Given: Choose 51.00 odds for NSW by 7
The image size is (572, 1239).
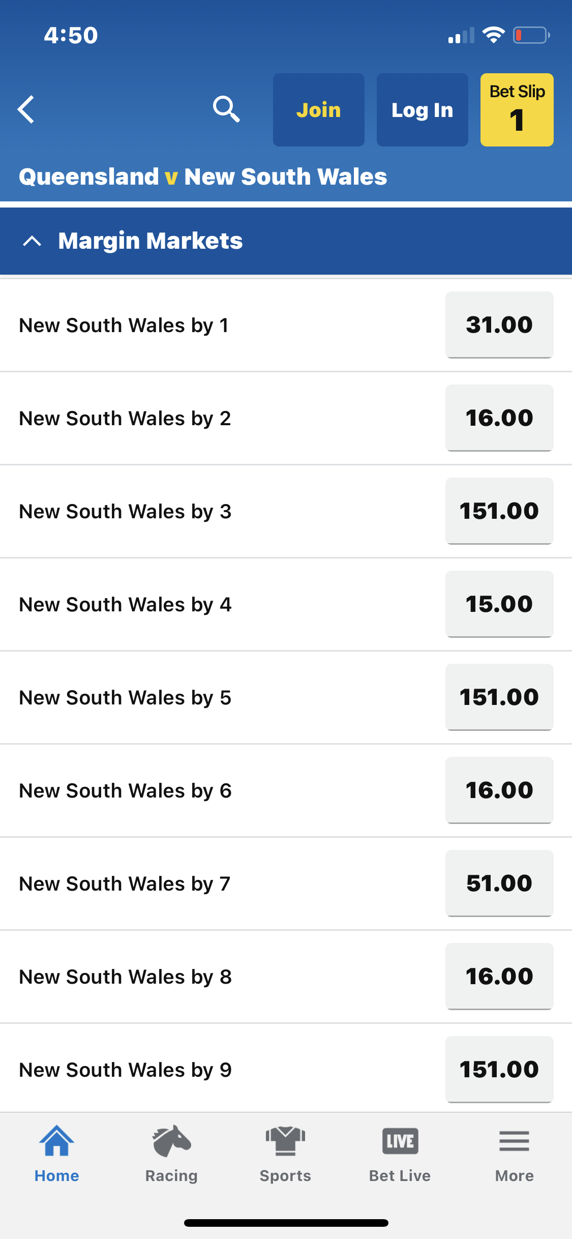Looking at the screenshot, I should [x=499, y=883].
